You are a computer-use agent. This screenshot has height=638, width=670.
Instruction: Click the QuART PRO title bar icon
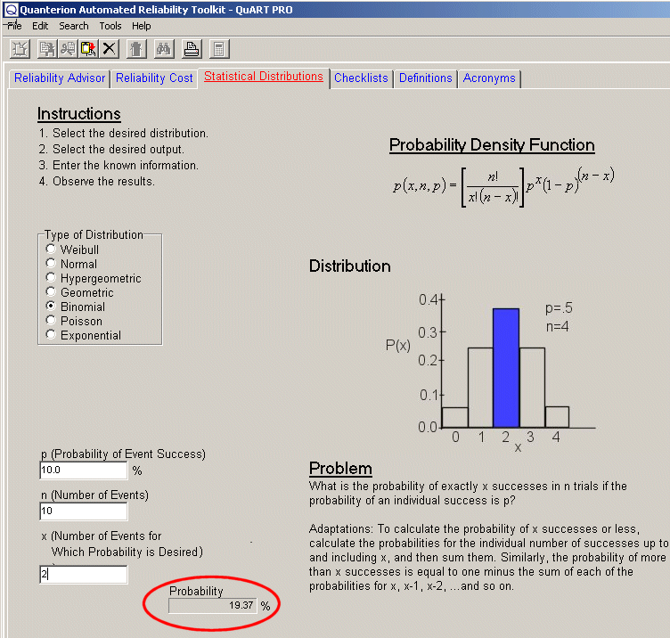click(x=11, y=10)
